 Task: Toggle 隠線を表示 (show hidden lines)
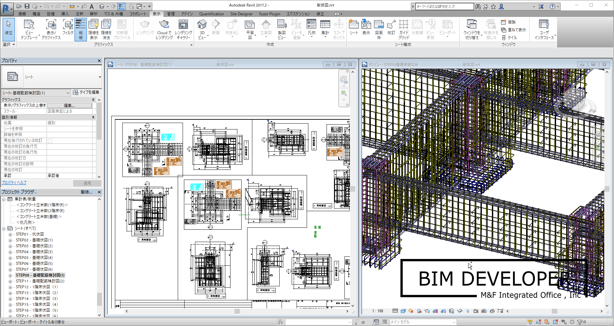pos(94,29)
